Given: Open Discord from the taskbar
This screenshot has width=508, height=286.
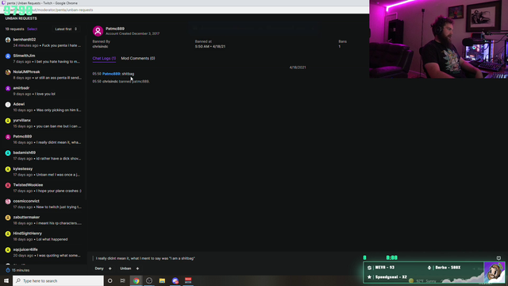Looking at the screenshot, I should (x=175, y=280).
